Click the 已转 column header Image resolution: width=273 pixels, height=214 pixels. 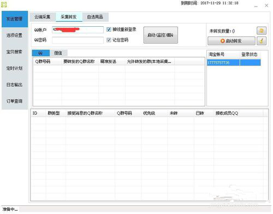pyautogui.click(x=204, y=113)
